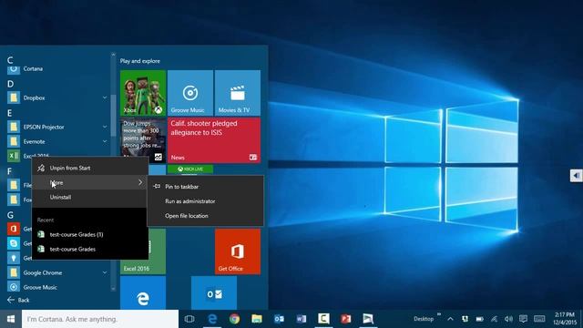Click the Google Chrome folder entry
The width and height of the screenshot is (583, 328).
(57, 272)
